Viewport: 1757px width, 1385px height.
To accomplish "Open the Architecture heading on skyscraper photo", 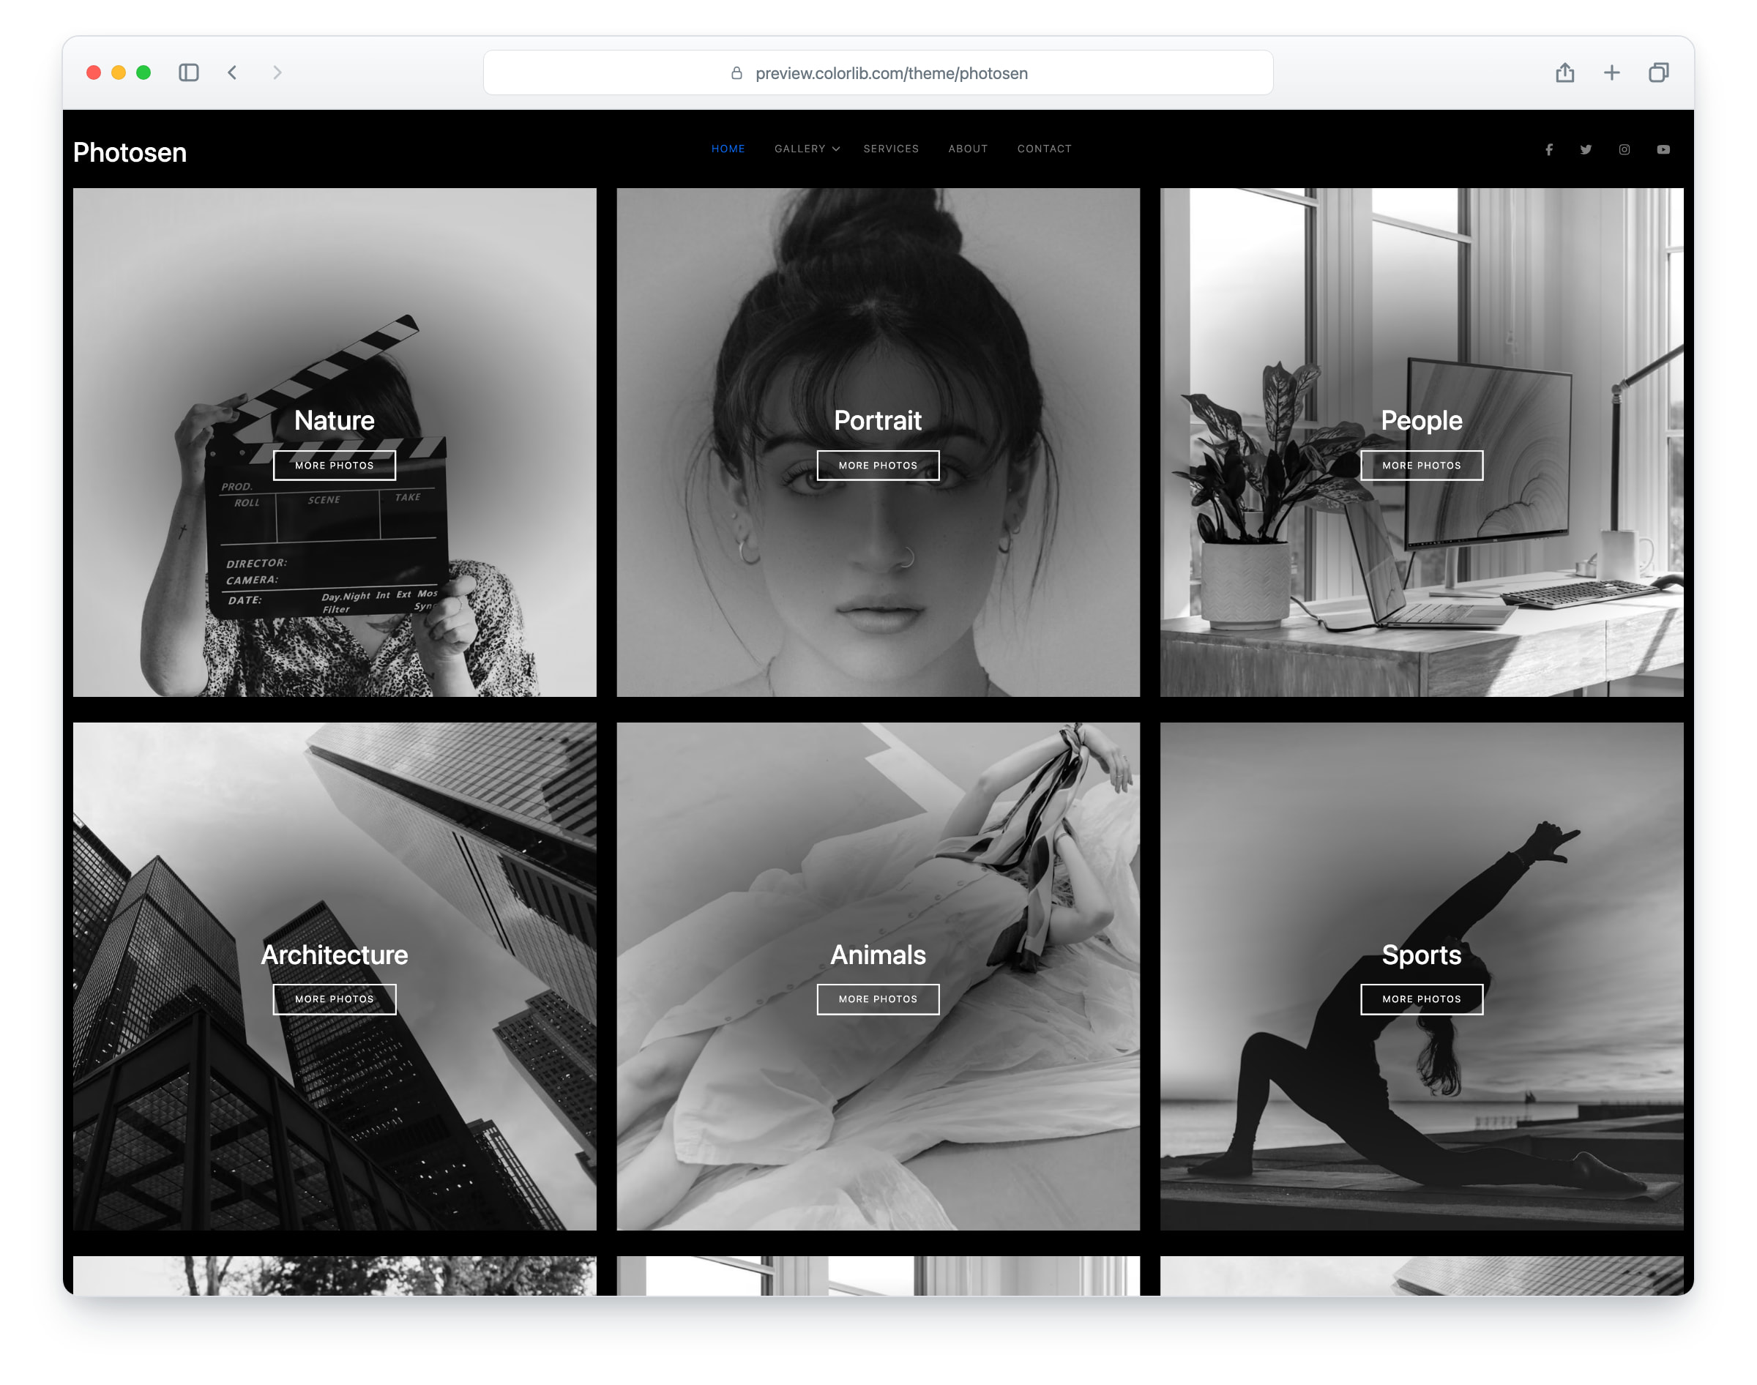I will pyautogui.click(x=334, y=955).
